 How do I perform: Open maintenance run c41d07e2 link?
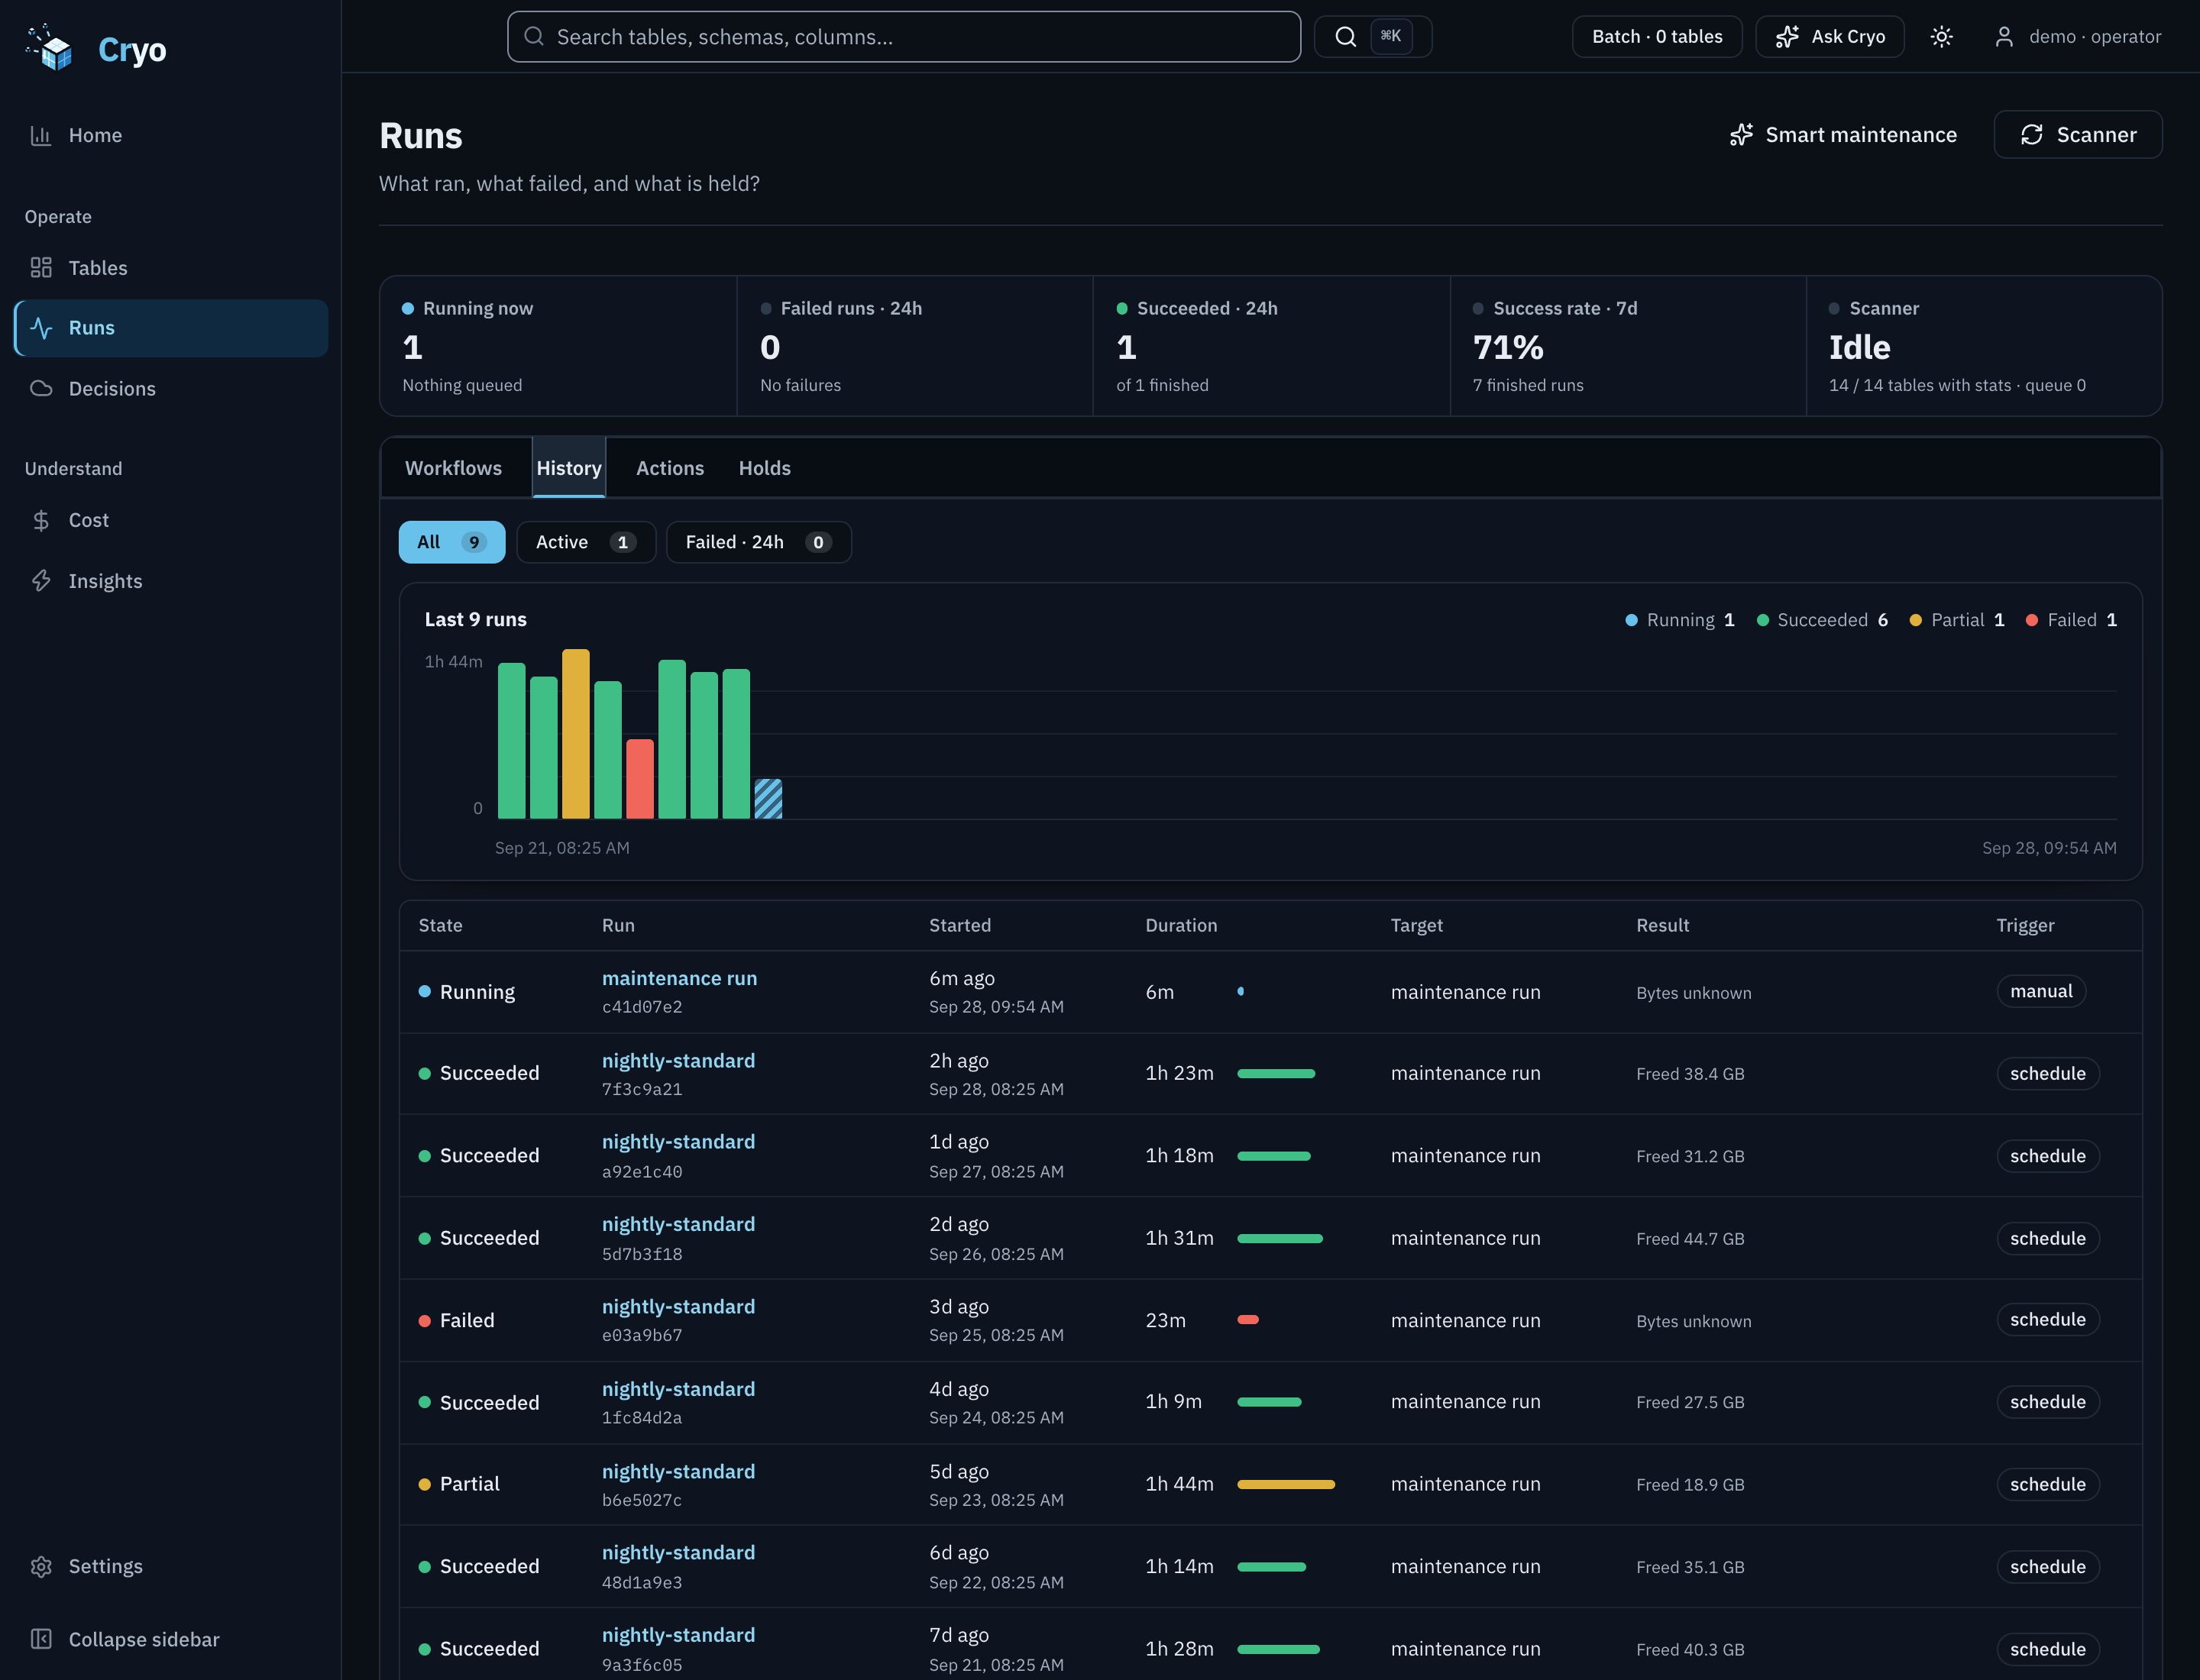click(679, 978)
